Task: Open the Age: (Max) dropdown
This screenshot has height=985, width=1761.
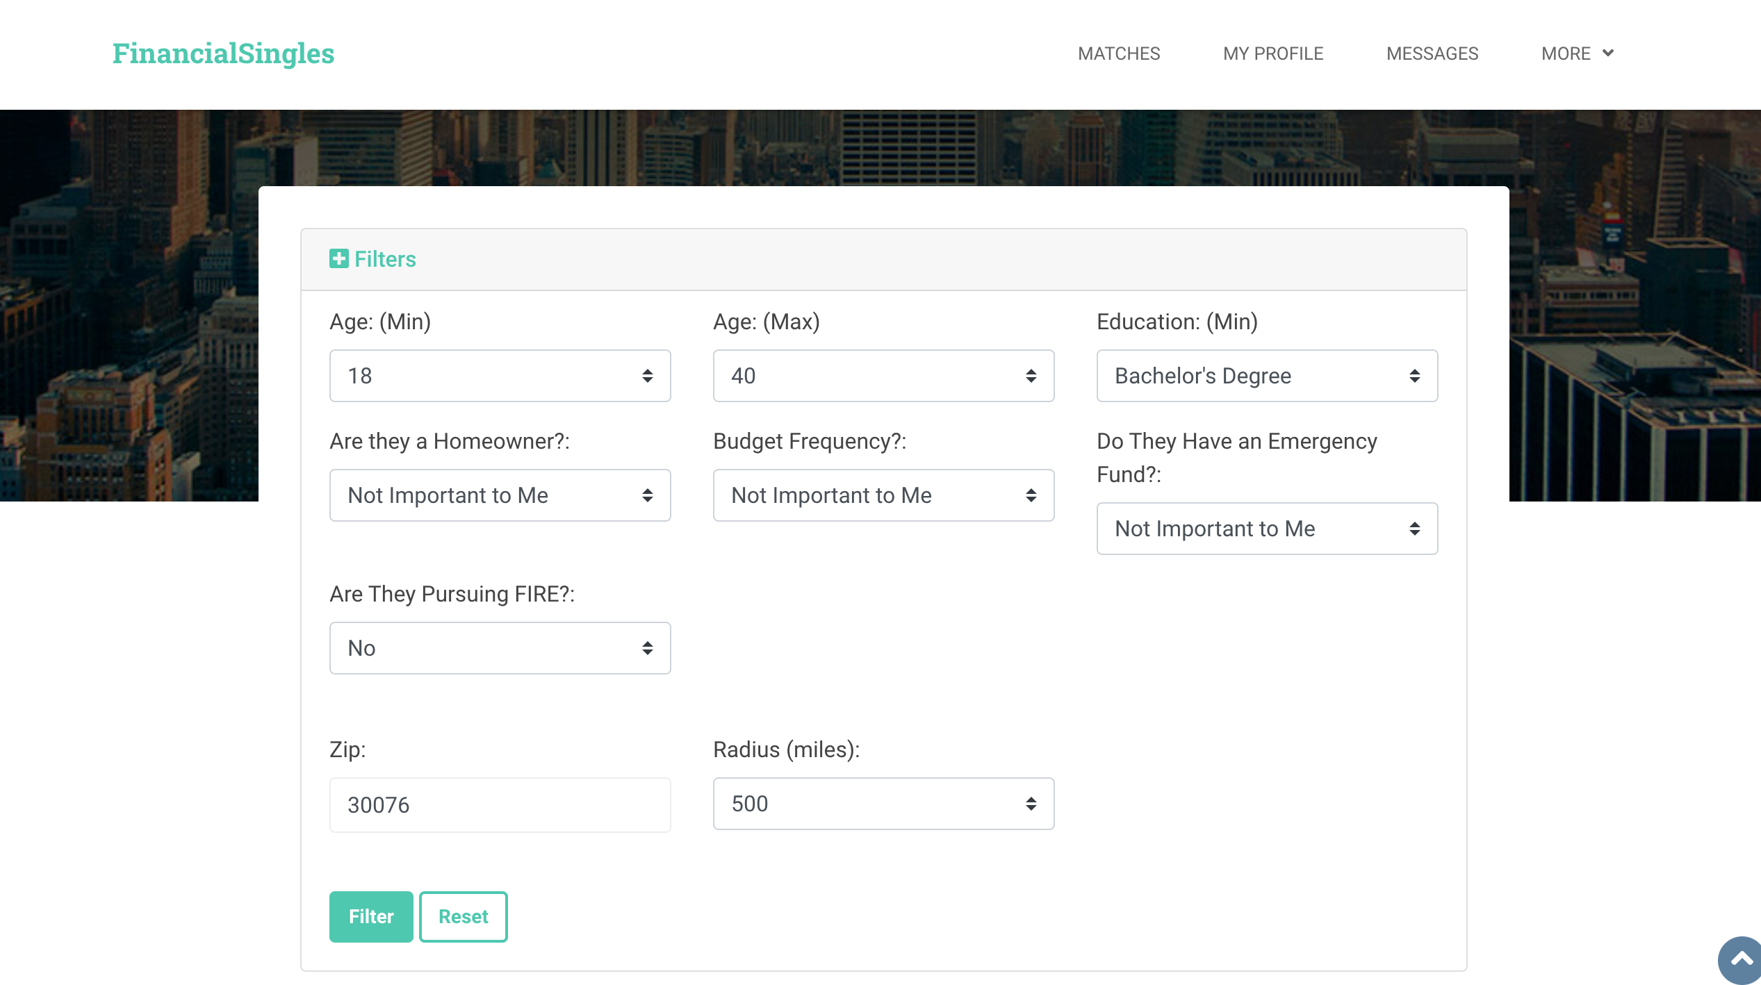Action: click(x=883, y=375)
